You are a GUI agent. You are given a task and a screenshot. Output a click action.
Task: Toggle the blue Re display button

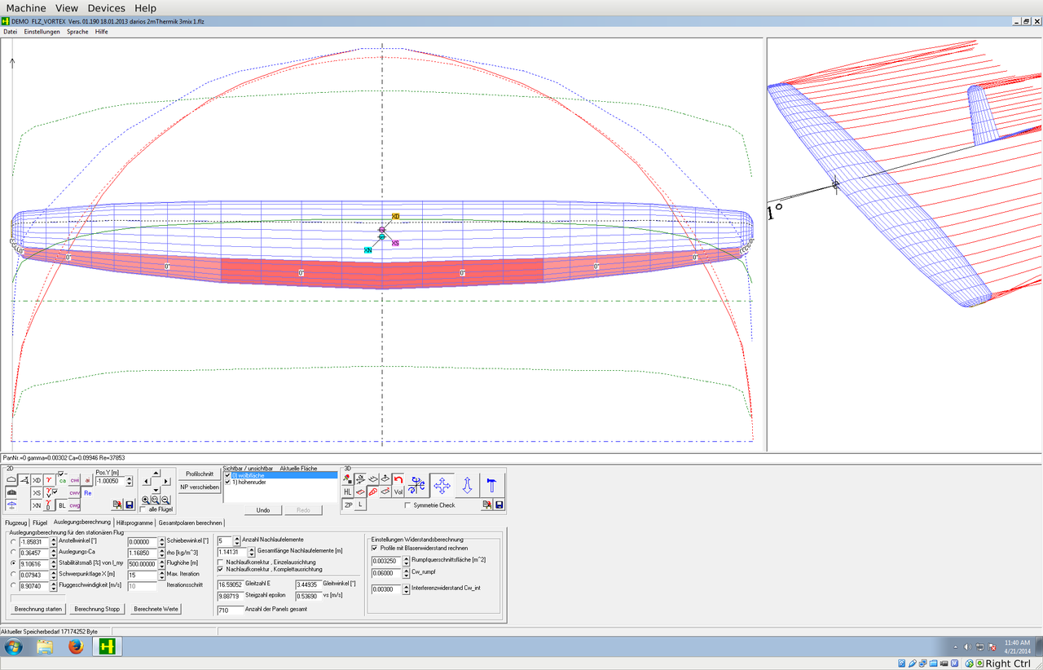point(87,493)
